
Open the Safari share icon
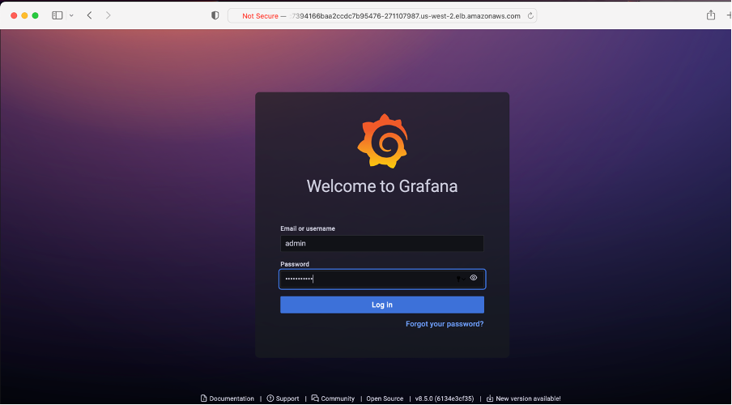(710, 15)
